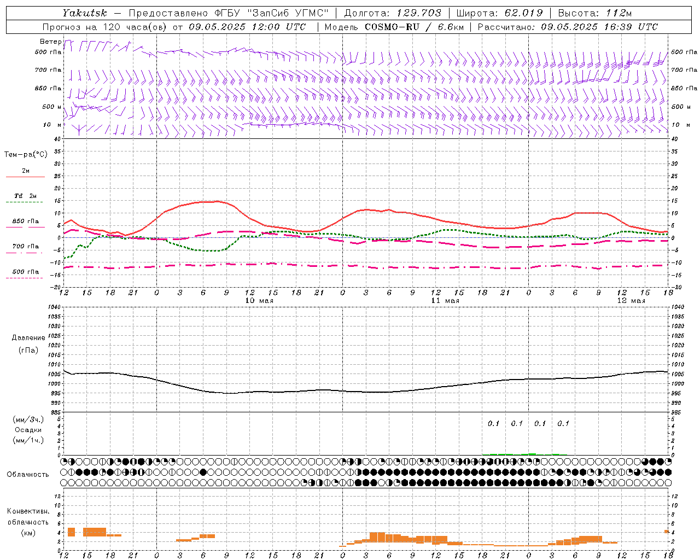This screenshot has width=700, height=560.
Task: Click the Облачность panel label
Action: pos(28,474)
